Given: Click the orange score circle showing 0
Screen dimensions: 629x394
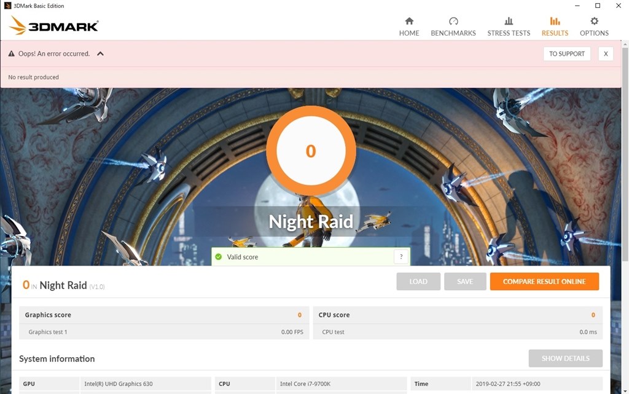Looking at the screenshot, I should [x=311, y=151].
